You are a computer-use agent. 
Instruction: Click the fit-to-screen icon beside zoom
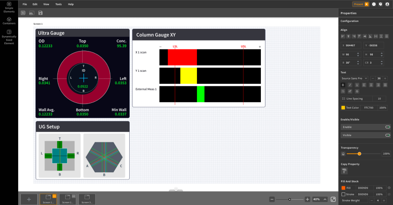point(333,199)
